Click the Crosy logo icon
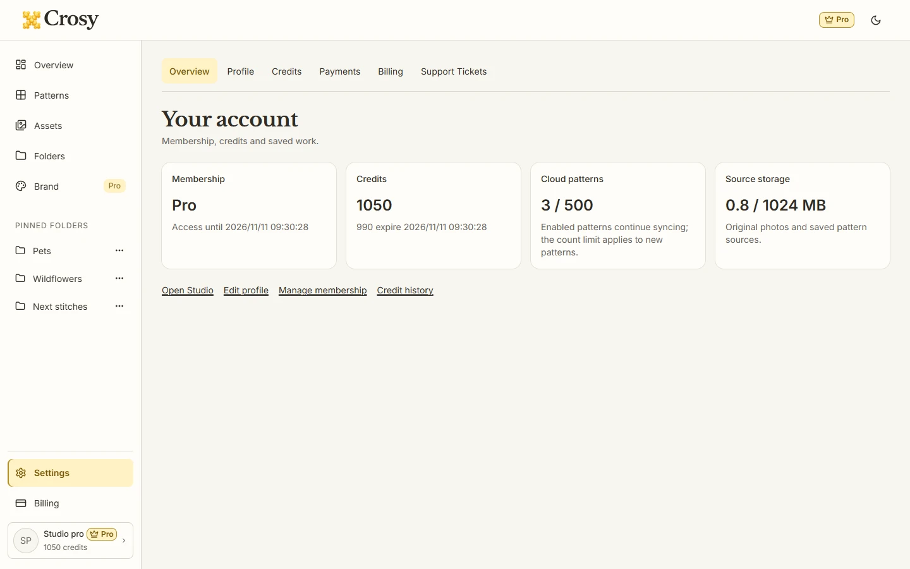The image size is (910, 569). [32, 20]
